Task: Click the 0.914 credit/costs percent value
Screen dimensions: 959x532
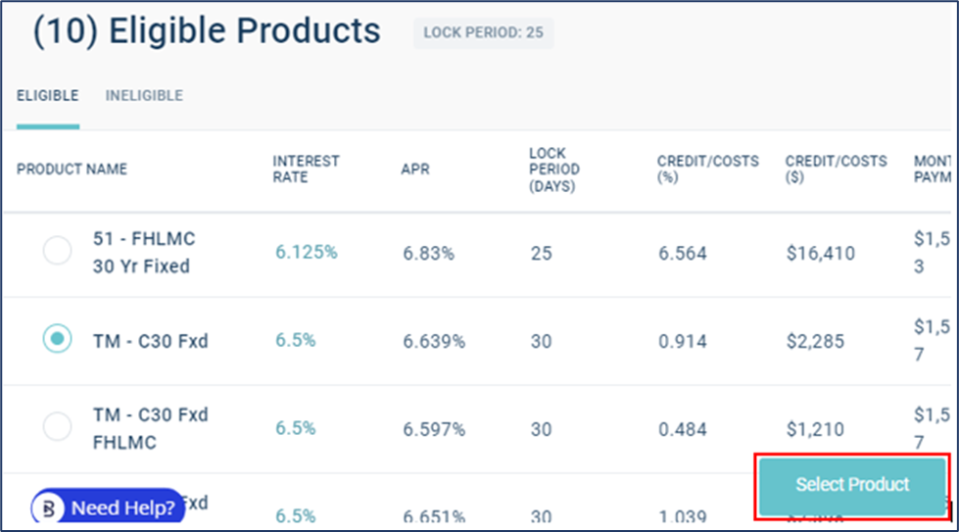Action: pos(683,341)
